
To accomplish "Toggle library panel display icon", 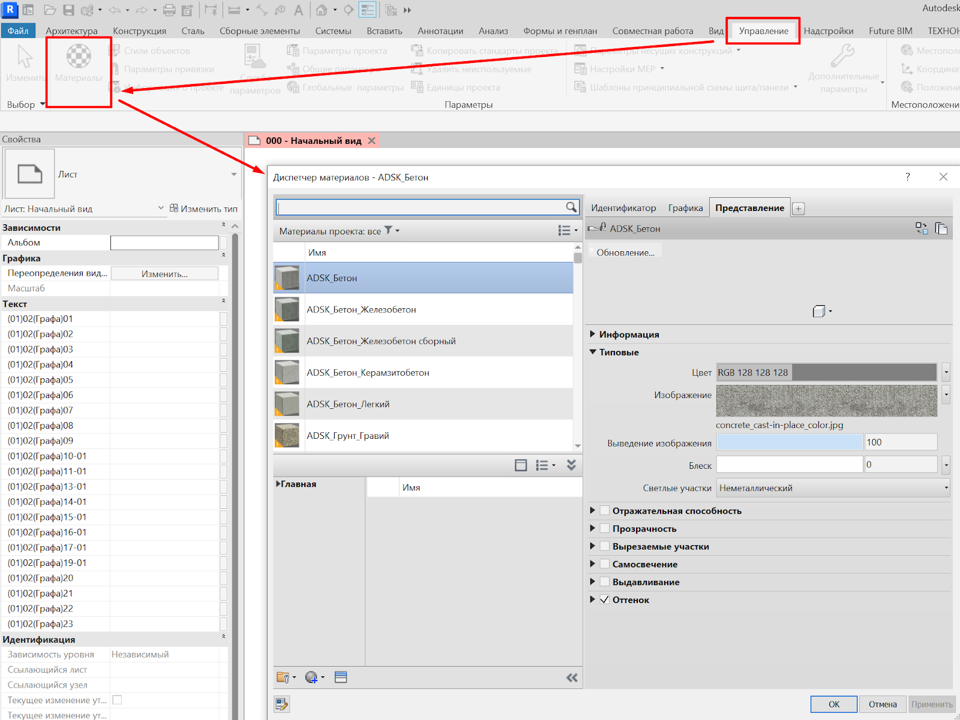I will pos(521,465).
